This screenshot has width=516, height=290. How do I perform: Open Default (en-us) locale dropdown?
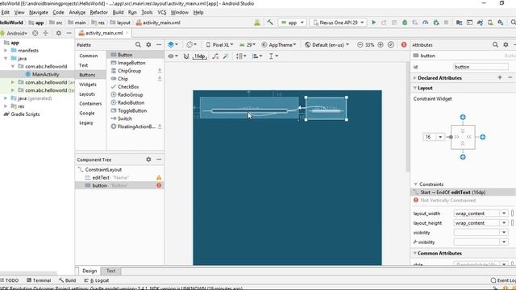pyautogui.click(x=327, y=45)
